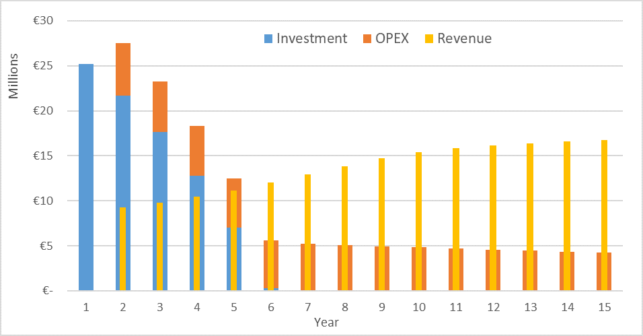Click the Millions vertical axis title
The height and width of the screenshot is (336, 643).
(x=14, y=78)
